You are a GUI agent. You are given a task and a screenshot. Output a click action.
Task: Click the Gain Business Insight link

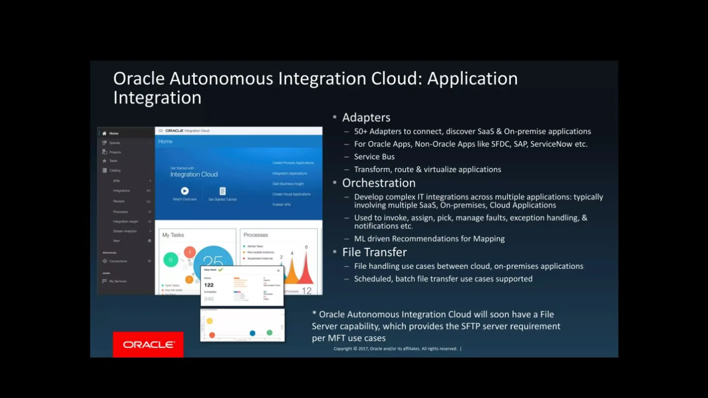288,184
